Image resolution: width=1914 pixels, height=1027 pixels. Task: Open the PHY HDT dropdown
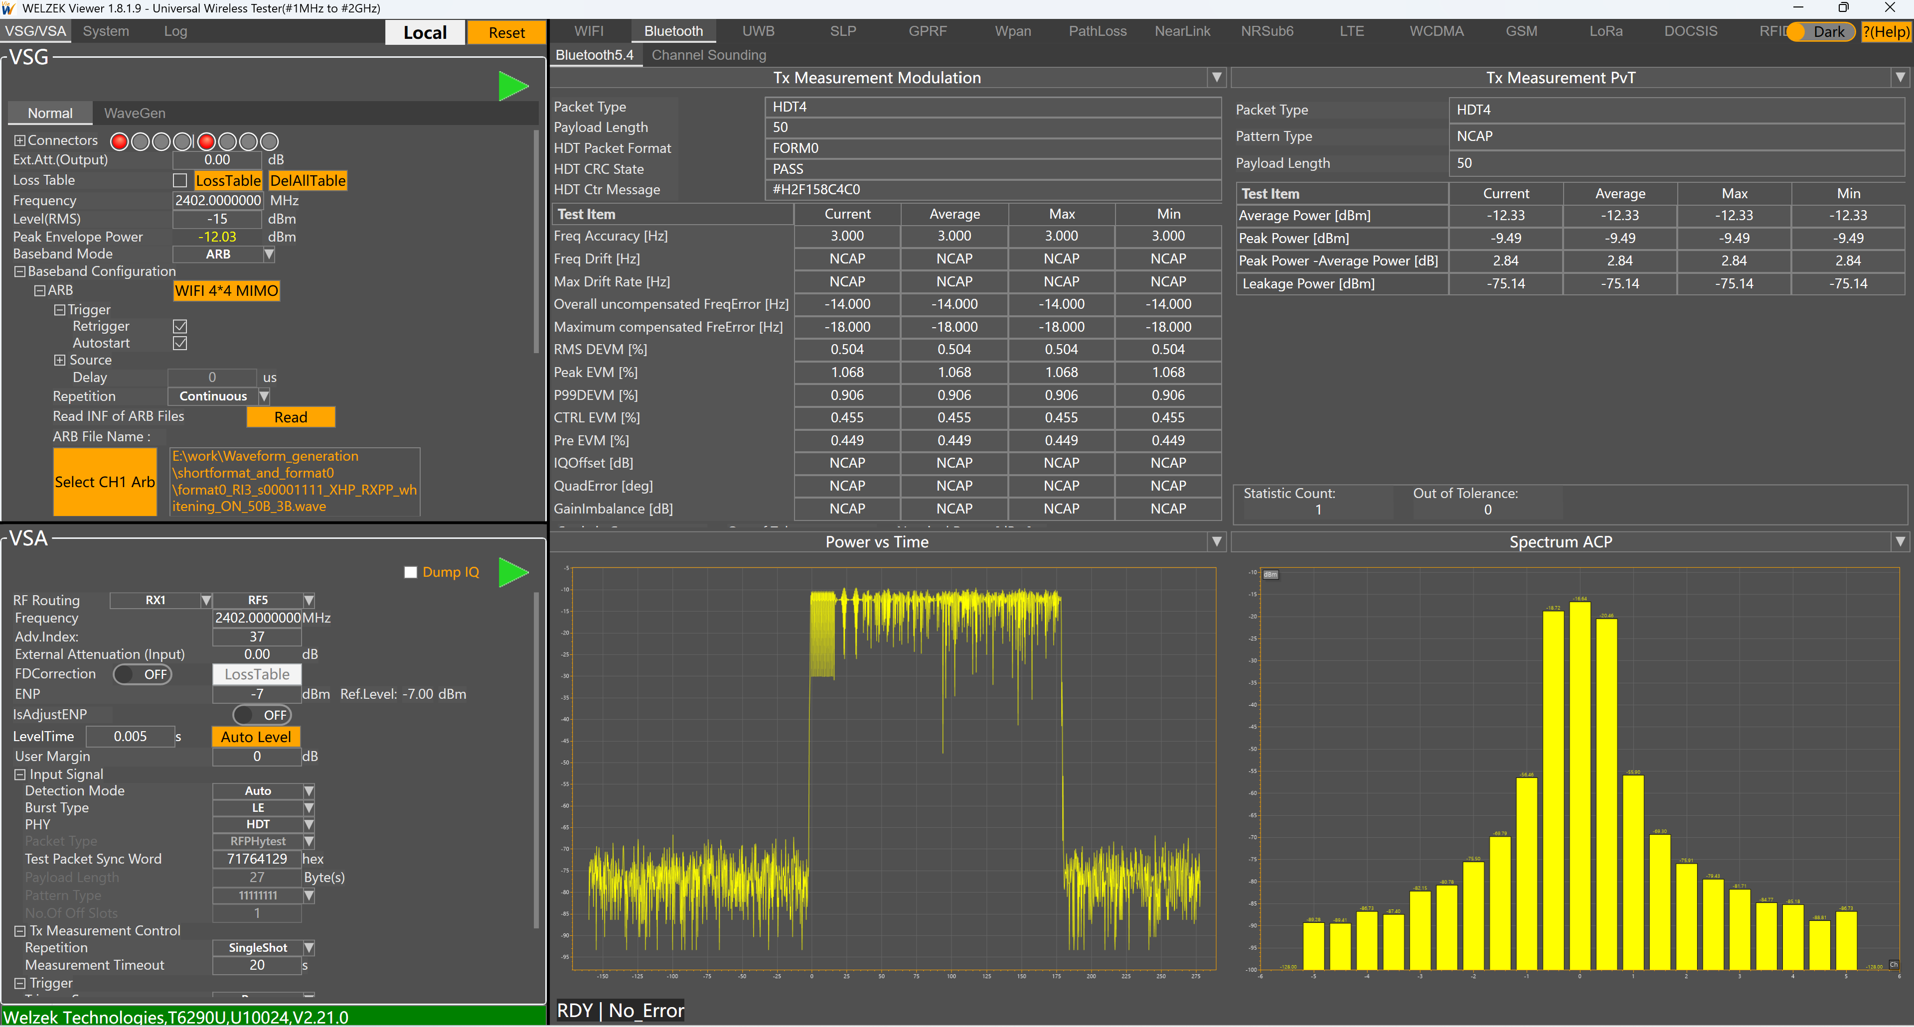pyautogui.click(x=309, y=824)
